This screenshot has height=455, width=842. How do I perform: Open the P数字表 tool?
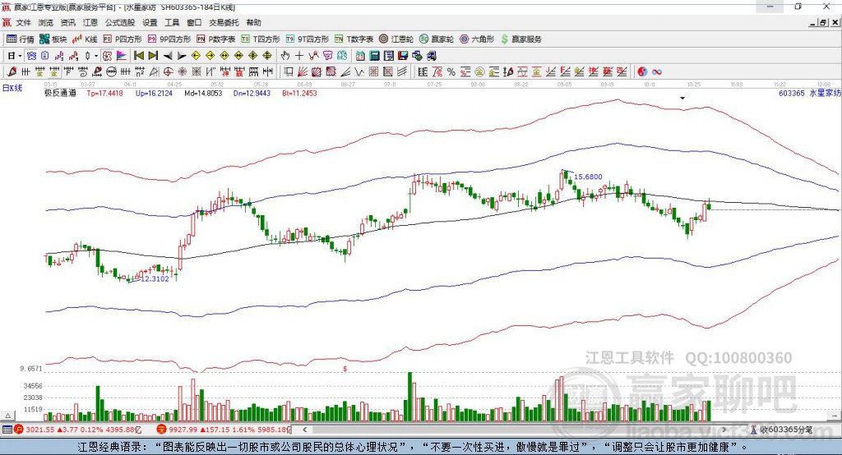(x=216, y=39)
